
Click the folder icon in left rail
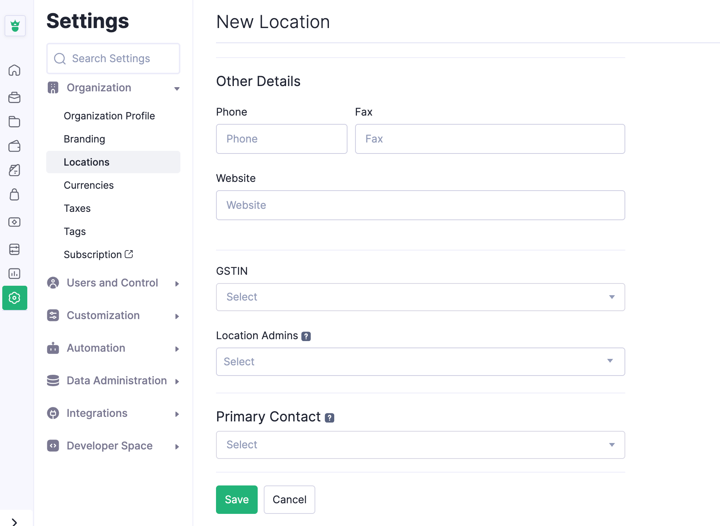(x=14, y=122)
